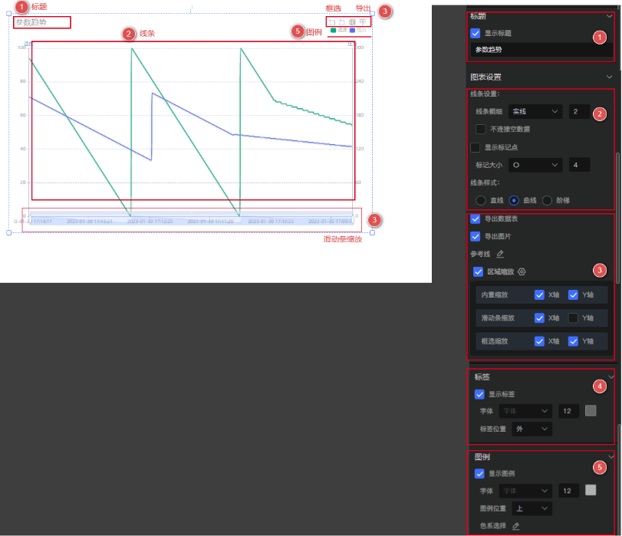The width and height of the screenshot is (622, 536).
Task: Open the 色系选择 edit pencil
Action: pos(515,526)
